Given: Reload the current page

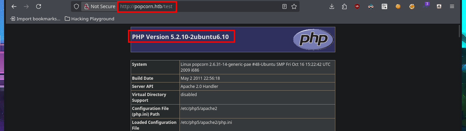Looking at the screenshot, I should pos(39,6).
